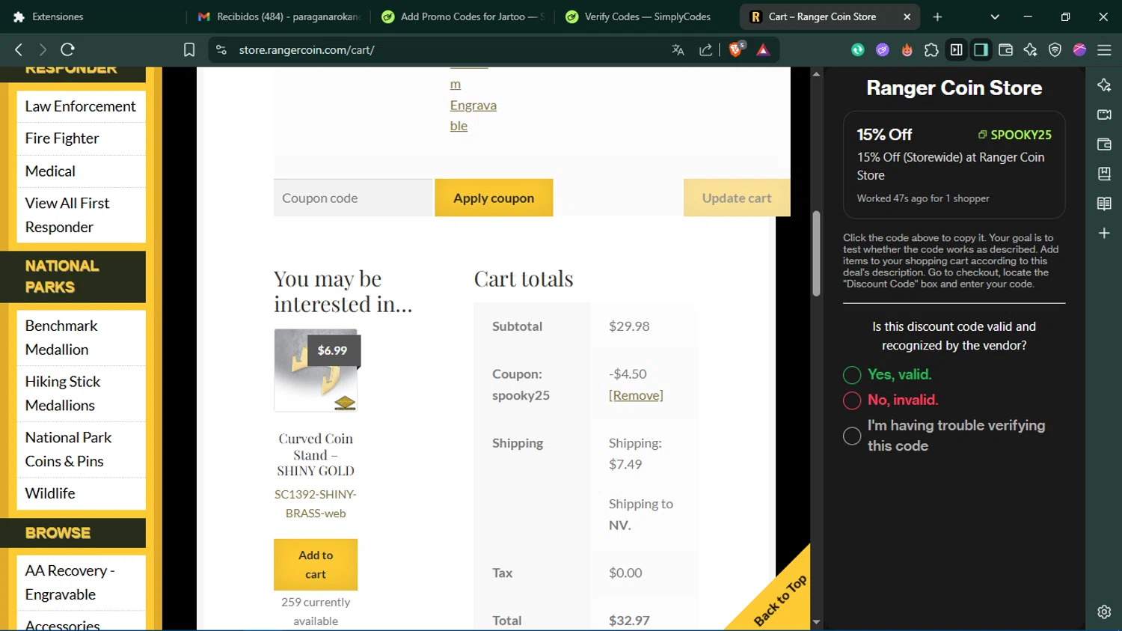This screenshot has height=631, width=1122.
Task: Open Brave VPN shield icon
Action: 1055,49
